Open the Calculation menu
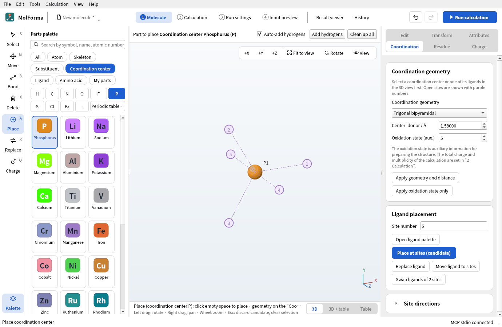 57,4
